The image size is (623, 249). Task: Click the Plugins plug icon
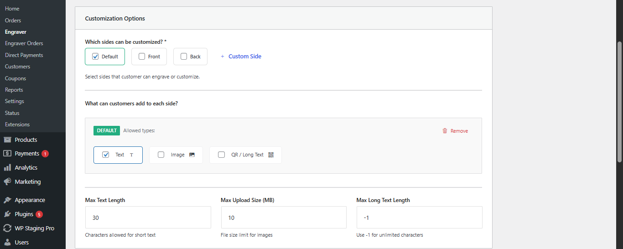7,214
